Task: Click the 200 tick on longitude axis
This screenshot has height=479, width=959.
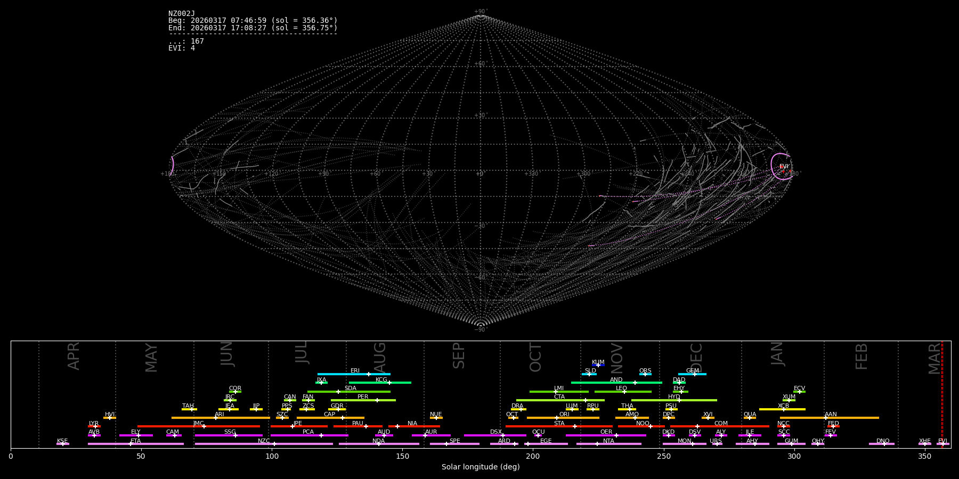Action: 533,457
